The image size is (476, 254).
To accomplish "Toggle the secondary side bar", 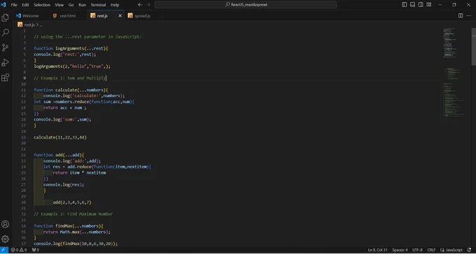I will pyautogui.click(x=421, y=5).
